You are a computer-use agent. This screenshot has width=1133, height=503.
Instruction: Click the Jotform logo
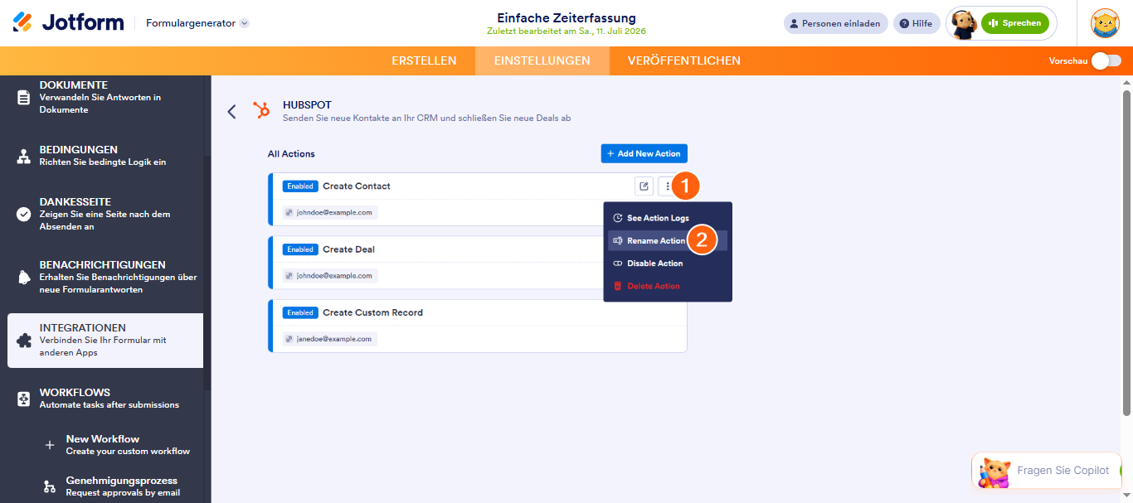68,22
